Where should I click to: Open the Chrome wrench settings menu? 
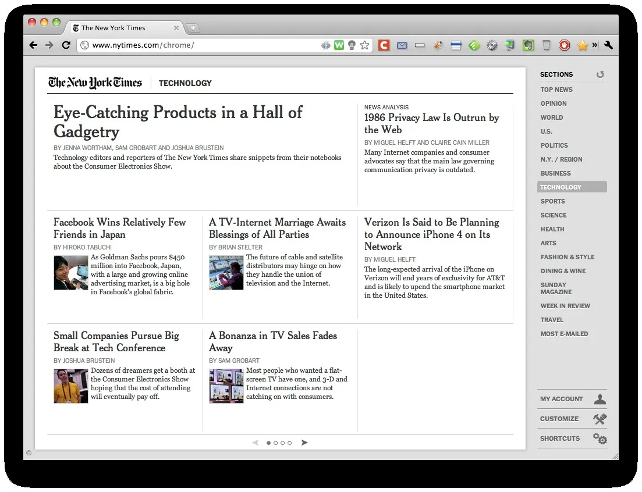pos(608,45)
